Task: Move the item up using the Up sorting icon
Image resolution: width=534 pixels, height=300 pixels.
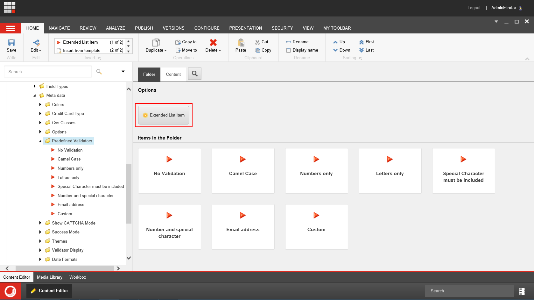Action: 336,42
